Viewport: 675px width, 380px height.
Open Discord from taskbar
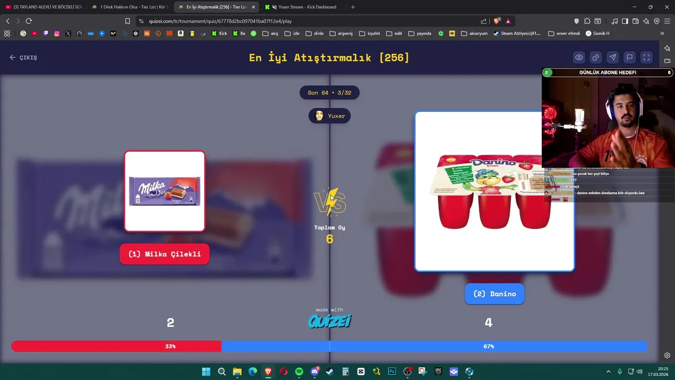tap(315, 372)
